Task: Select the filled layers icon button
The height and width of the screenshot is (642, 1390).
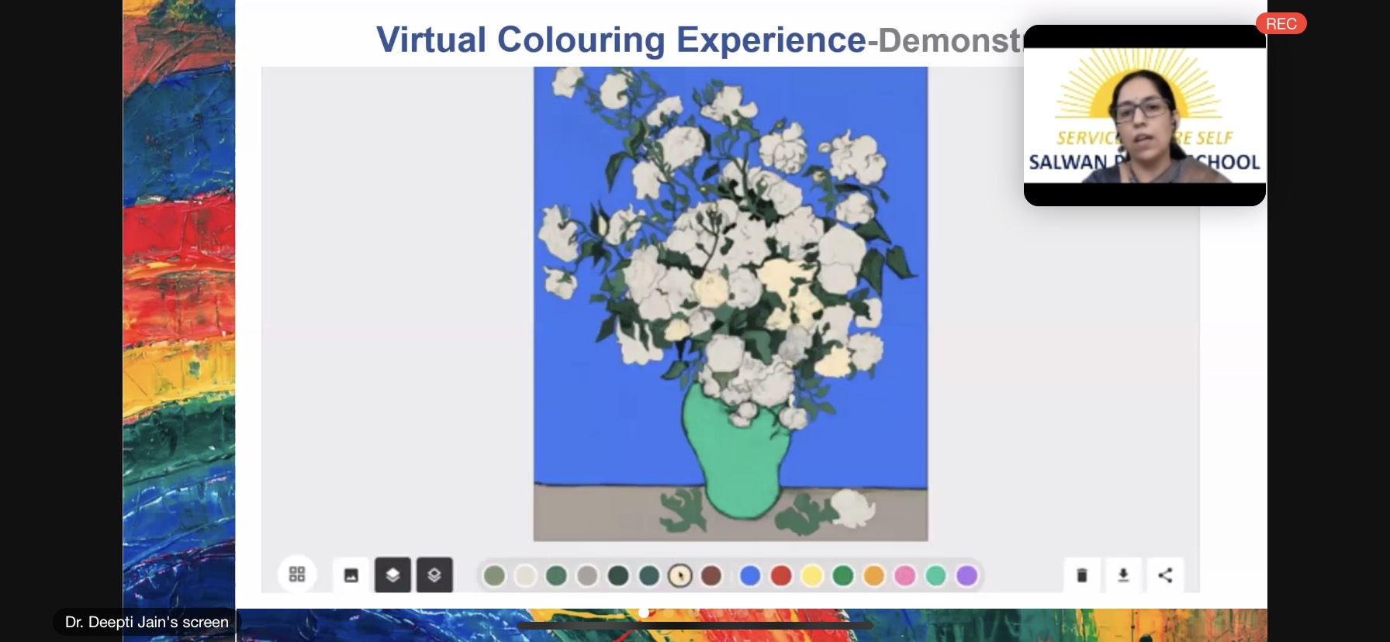Action: (393, 575)
